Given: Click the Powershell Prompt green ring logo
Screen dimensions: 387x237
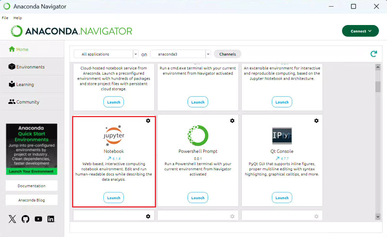Looking at the screenshot, I should [198, 135].
